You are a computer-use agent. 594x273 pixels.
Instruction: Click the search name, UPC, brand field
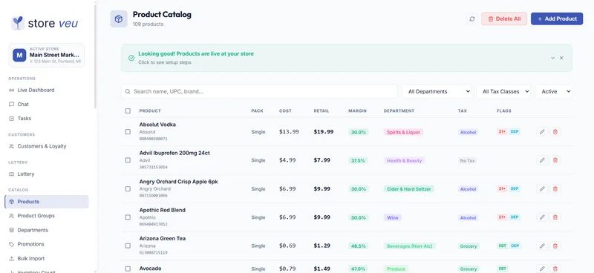(x=259, y=92)
